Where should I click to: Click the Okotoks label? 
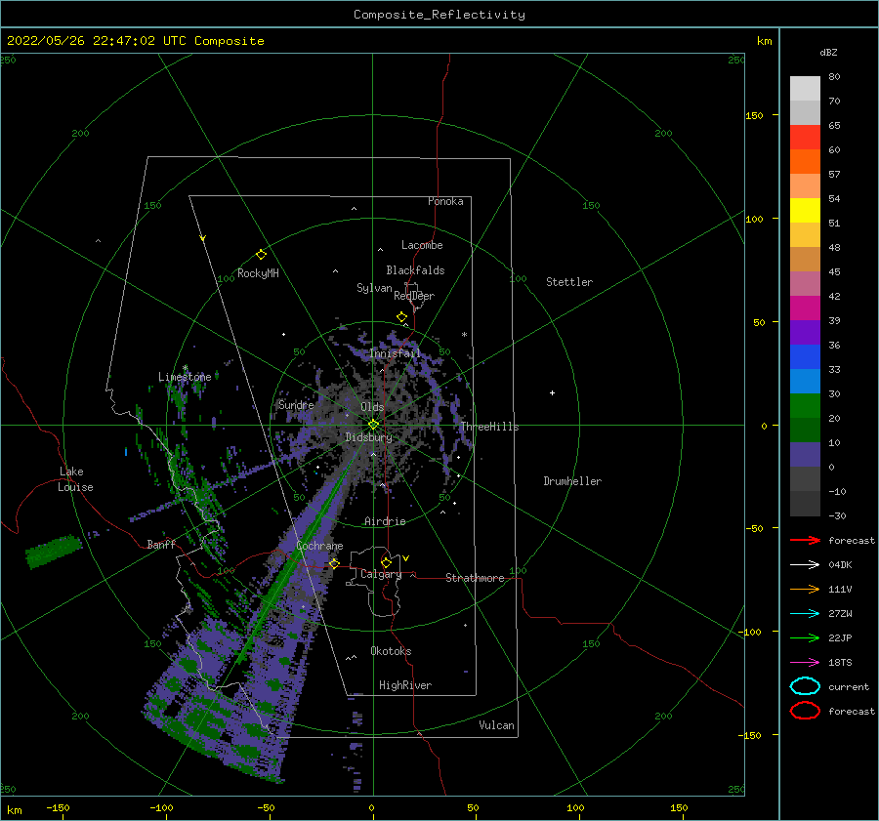pos(392,651)
